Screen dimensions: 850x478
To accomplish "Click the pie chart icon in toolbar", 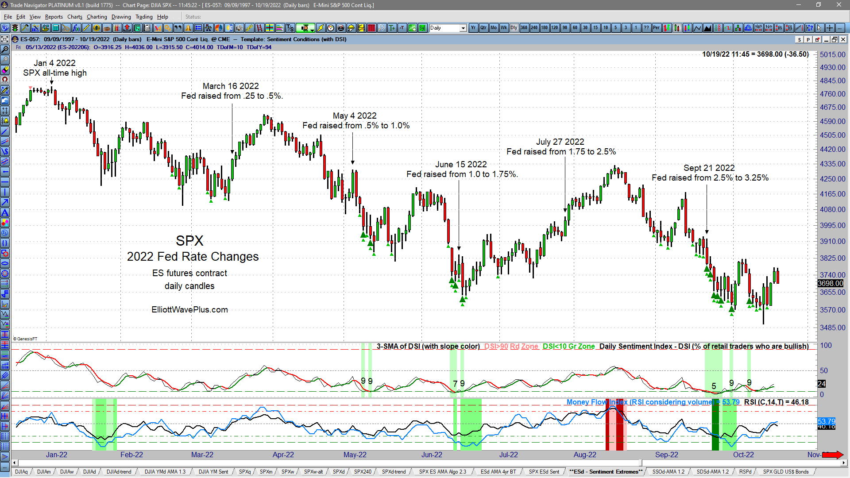I will [x=219, y=28].
